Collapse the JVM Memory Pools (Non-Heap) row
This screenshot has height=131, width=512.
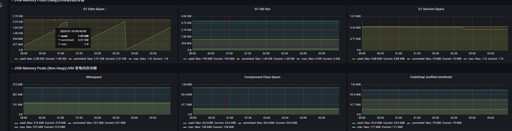click(12, 68)
